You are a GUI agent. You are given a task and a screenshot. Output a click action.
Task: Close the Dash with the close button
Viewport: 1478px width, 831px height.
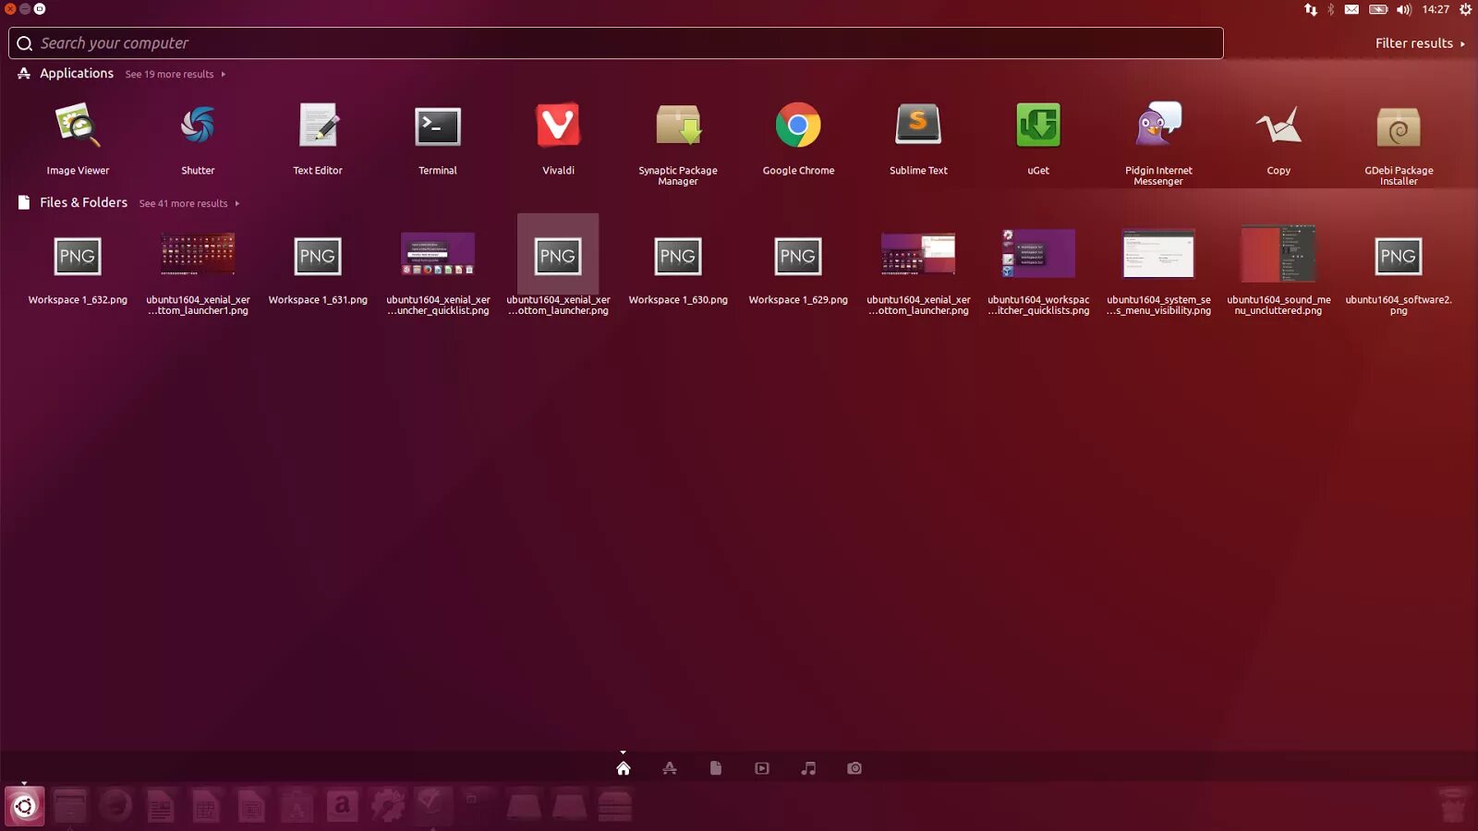tap(10, 8)
